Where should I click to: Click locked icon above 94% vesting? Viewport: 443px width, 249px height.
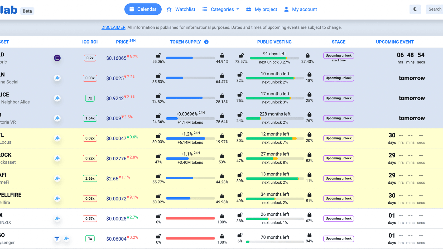(x=310, y=235)
